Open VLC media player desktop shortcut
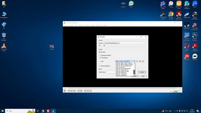The image size is (201, 113). pyautogui.click(x=4, y=47)
